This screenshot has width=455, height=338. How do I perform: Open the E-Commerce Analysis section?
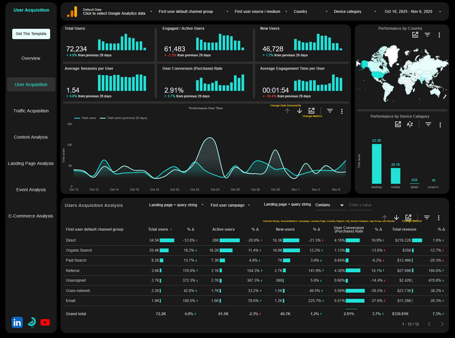click(31, 216)
